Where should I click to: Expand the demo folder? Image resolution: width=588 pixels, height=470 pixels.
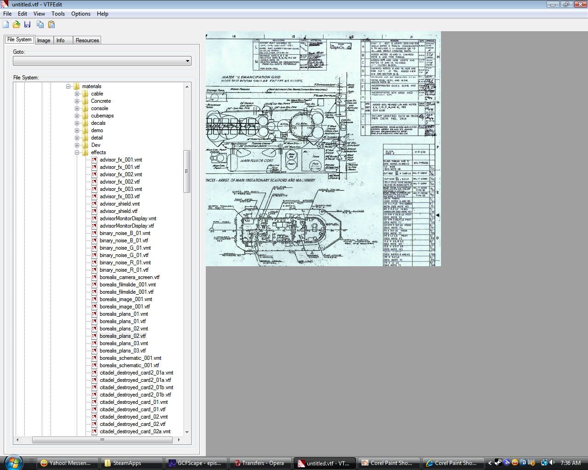77,130
